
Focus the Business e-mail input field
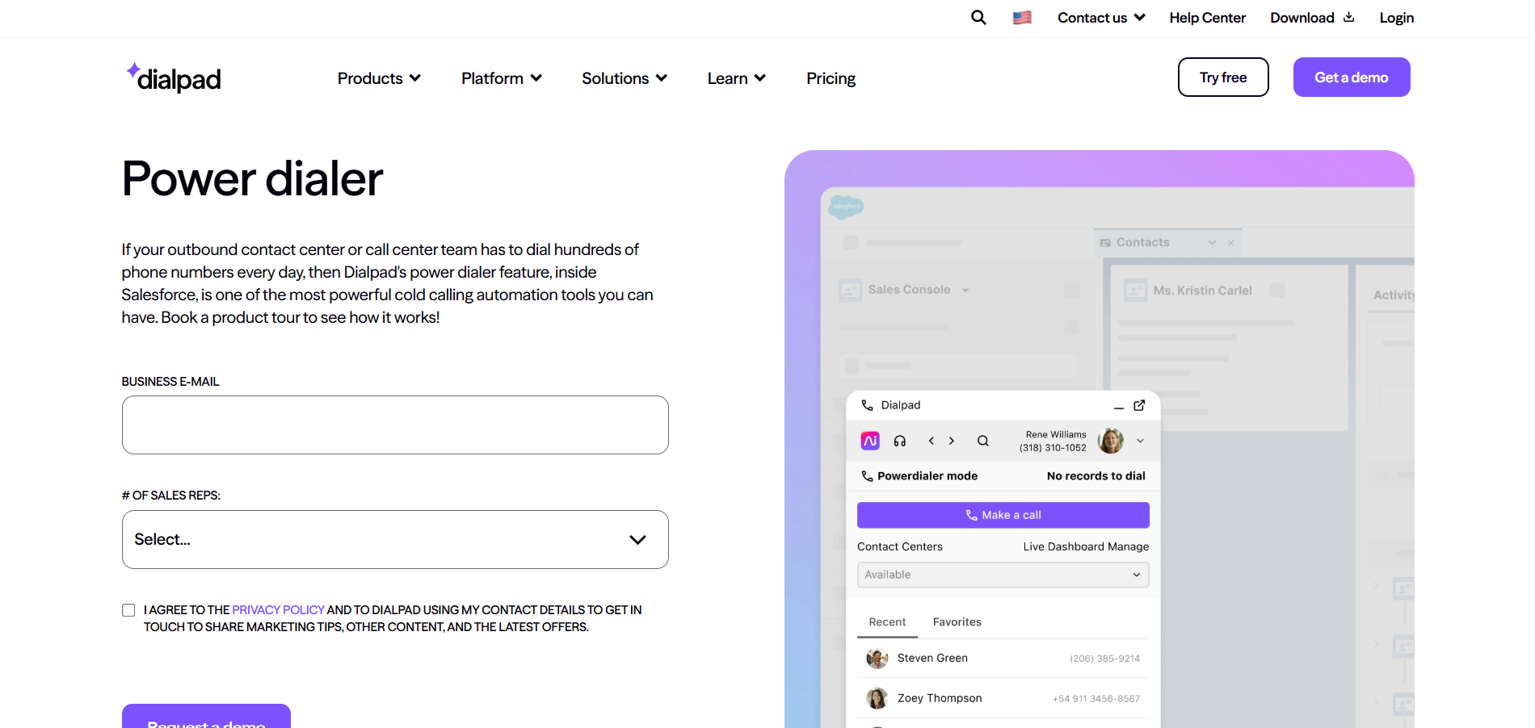pyautogui.click(x=395, y=425)
